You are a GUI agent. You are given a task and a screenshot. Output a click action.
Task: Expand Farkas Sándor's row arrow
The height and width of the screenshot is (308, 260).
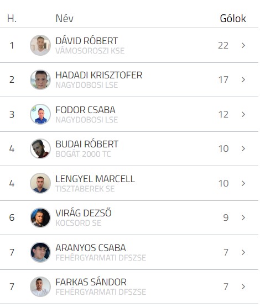243,286
